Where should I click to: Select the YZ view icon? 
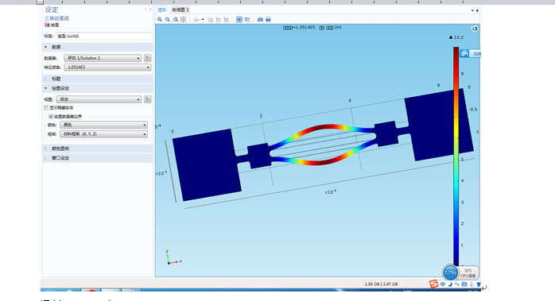tap(219, 19)
